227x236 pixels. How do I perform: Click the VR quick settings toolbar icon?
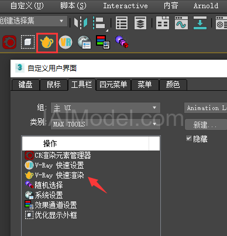(x=66, y=42)
